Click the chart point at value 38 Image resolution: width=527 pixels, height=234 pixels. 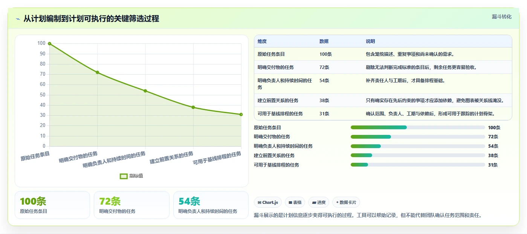pos(193,107)
